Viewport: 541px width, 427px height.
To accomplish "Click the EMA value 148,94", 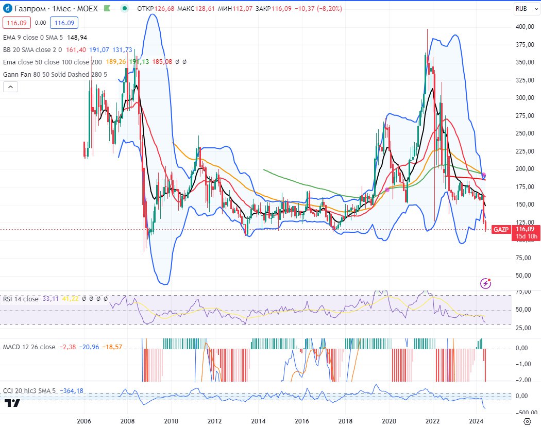I will (x=77, y=37).
